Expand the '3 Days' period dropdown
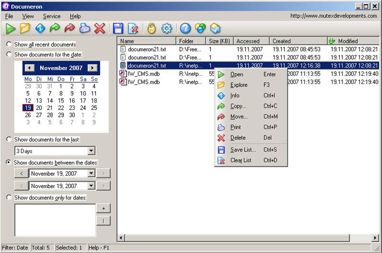Screen dimensions: 382x253 91,151
